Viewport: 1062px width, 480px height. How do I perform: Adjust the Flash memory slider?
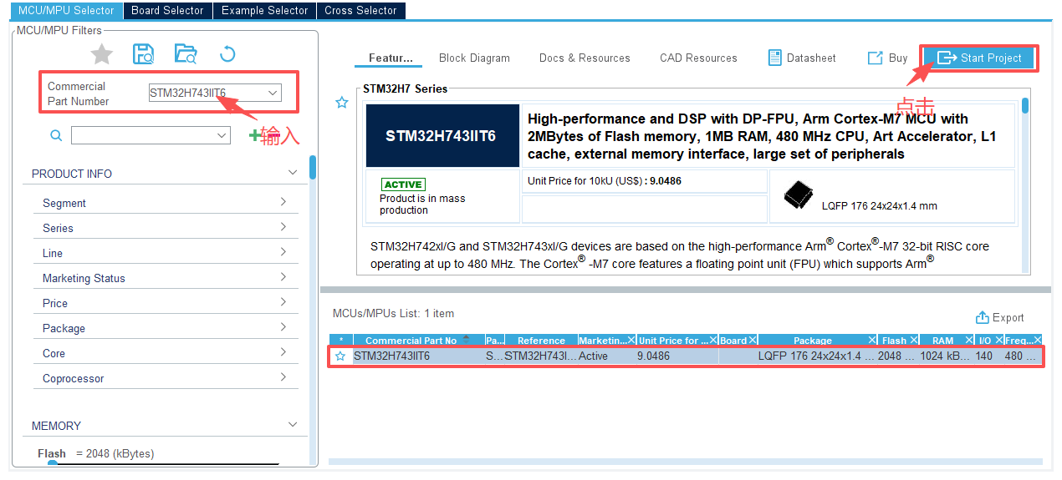52,463
